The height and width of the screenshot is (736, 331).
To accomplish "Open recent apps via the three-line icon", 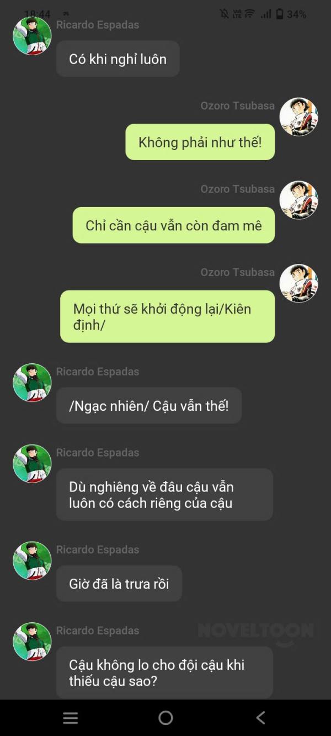I will pyautogui.click(x=71, y=718).
